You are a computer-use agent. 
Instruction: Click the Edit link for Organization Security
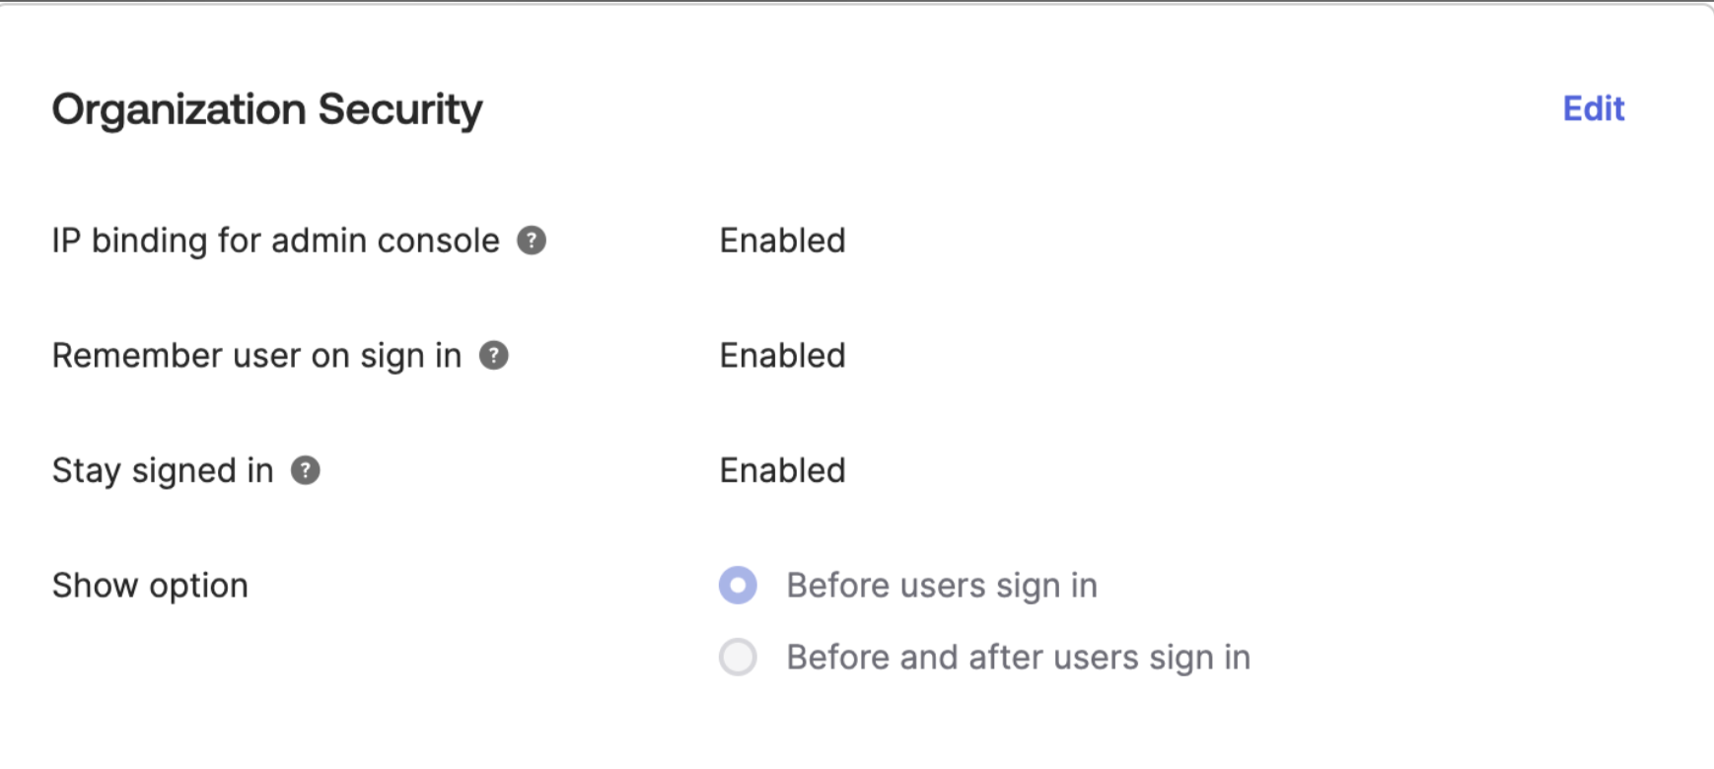click(x=1593, y=108)
